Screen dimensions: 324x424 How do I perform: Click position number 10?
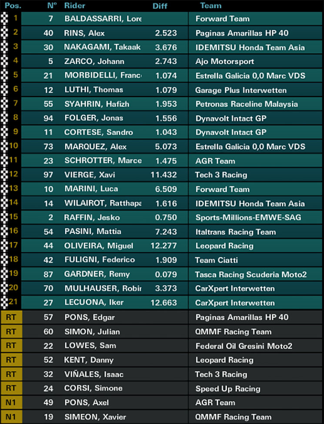(13, 146)
